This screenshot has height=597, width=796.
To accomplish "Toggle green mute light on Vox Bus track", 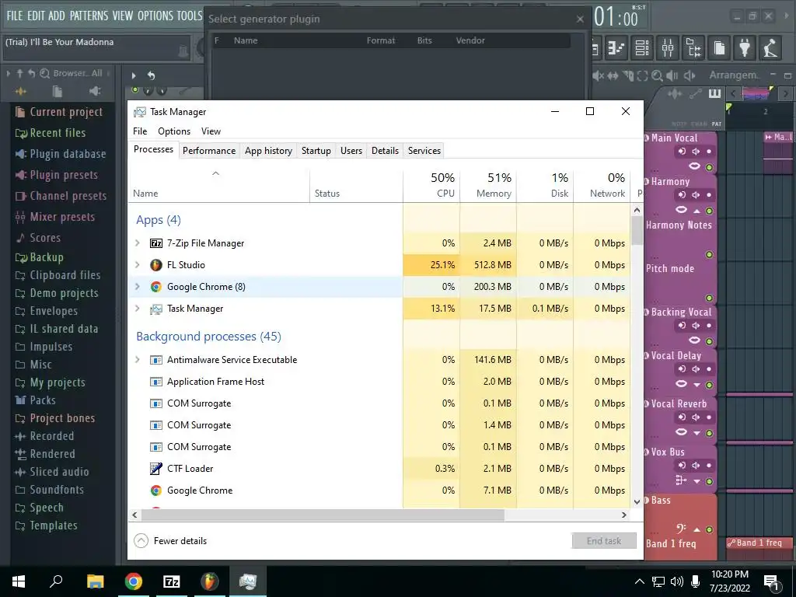I will point(709,481).
